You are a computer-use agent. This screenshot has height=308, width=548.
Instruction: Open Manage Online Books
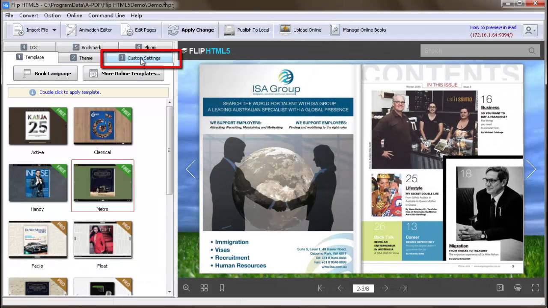358,30
